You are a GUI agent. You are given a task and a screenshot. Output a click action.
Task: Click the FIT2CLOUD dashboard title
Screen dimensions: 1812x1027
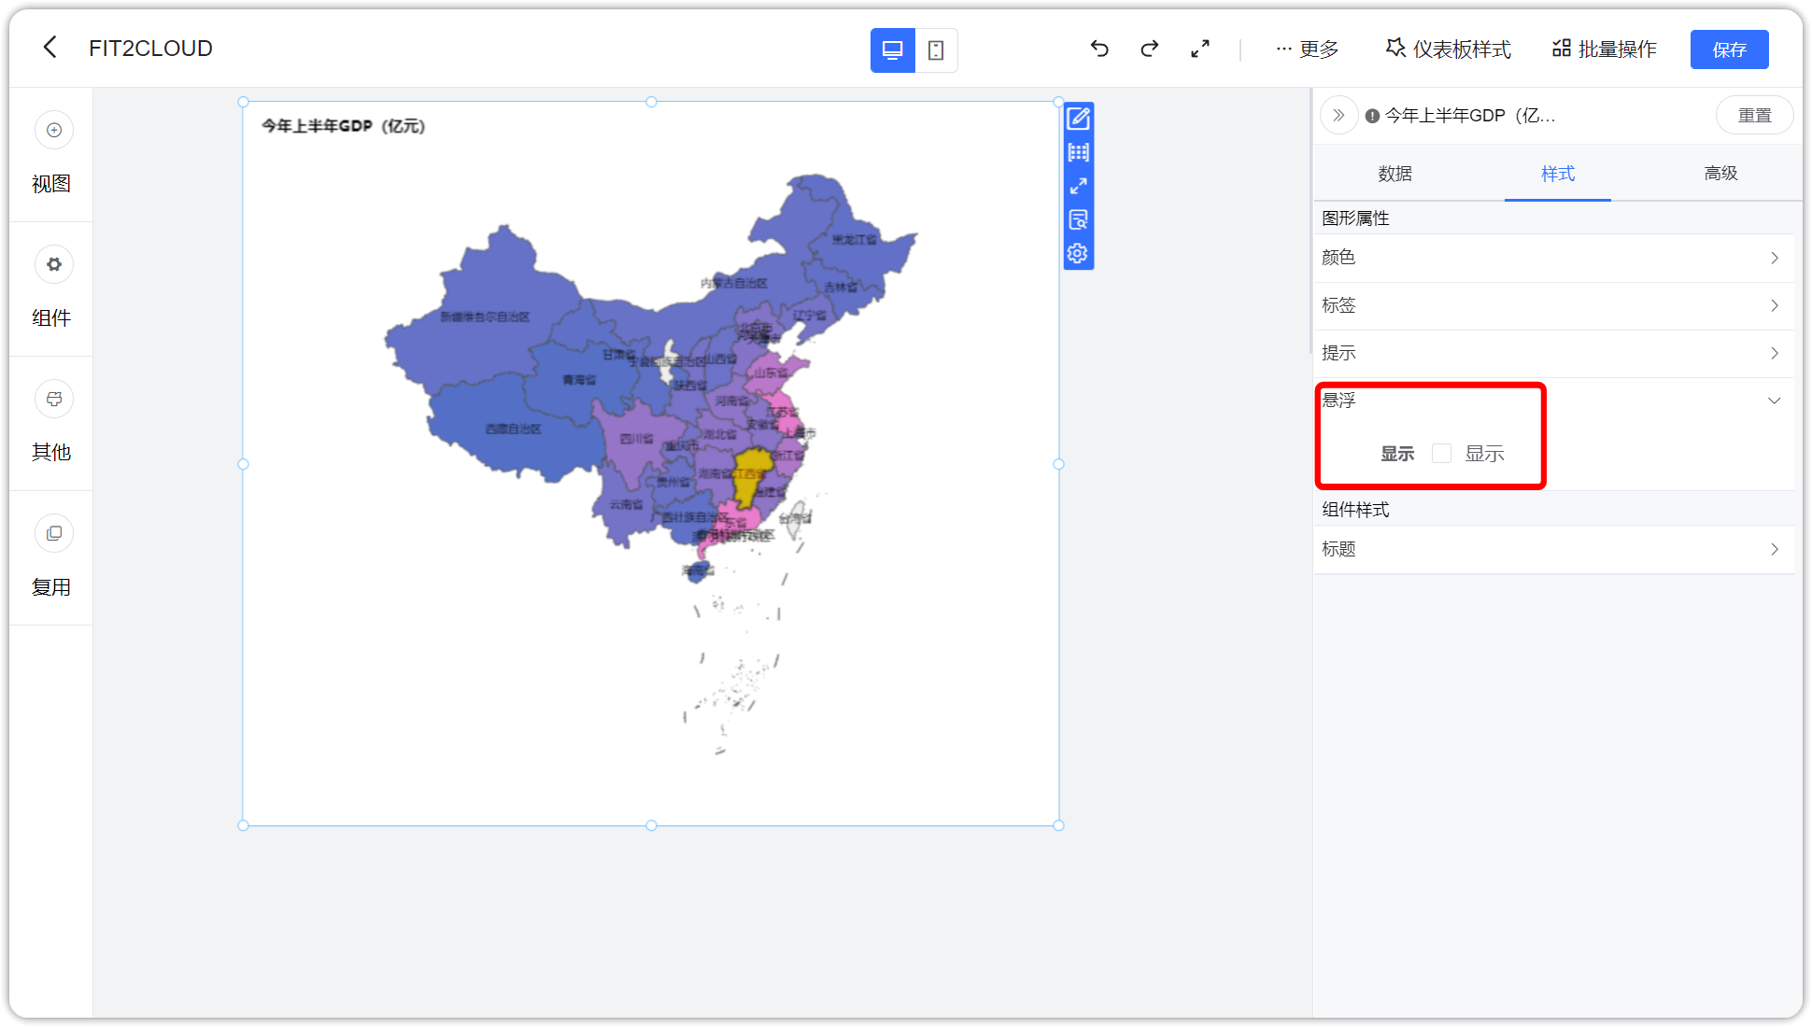(x=150, y=49)
